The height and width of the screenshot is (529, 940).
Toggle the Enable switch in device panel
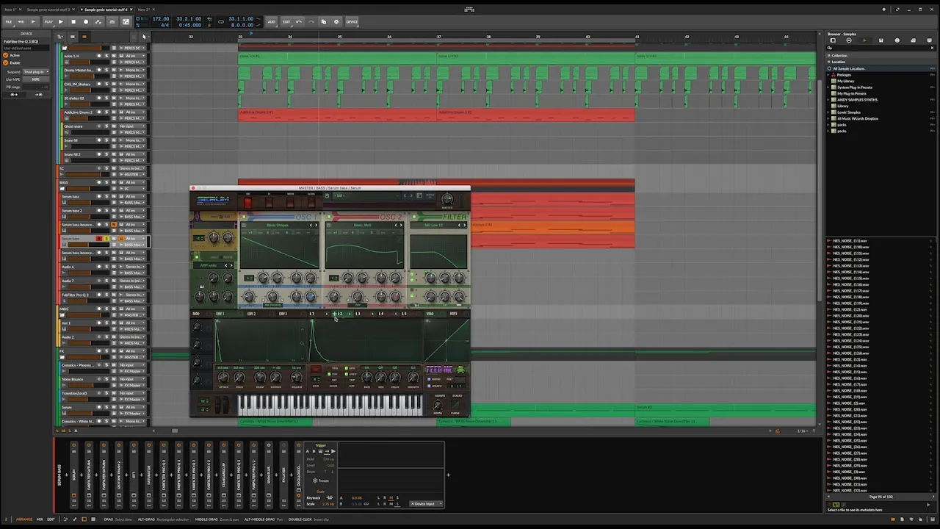[5, 62]
